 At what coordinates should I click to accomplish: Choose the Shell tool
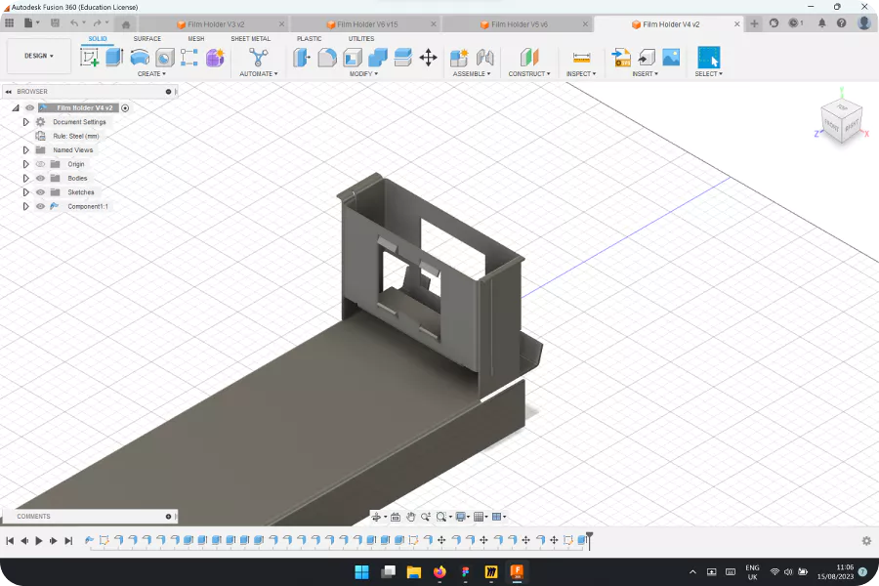click(x=352, y=58)
